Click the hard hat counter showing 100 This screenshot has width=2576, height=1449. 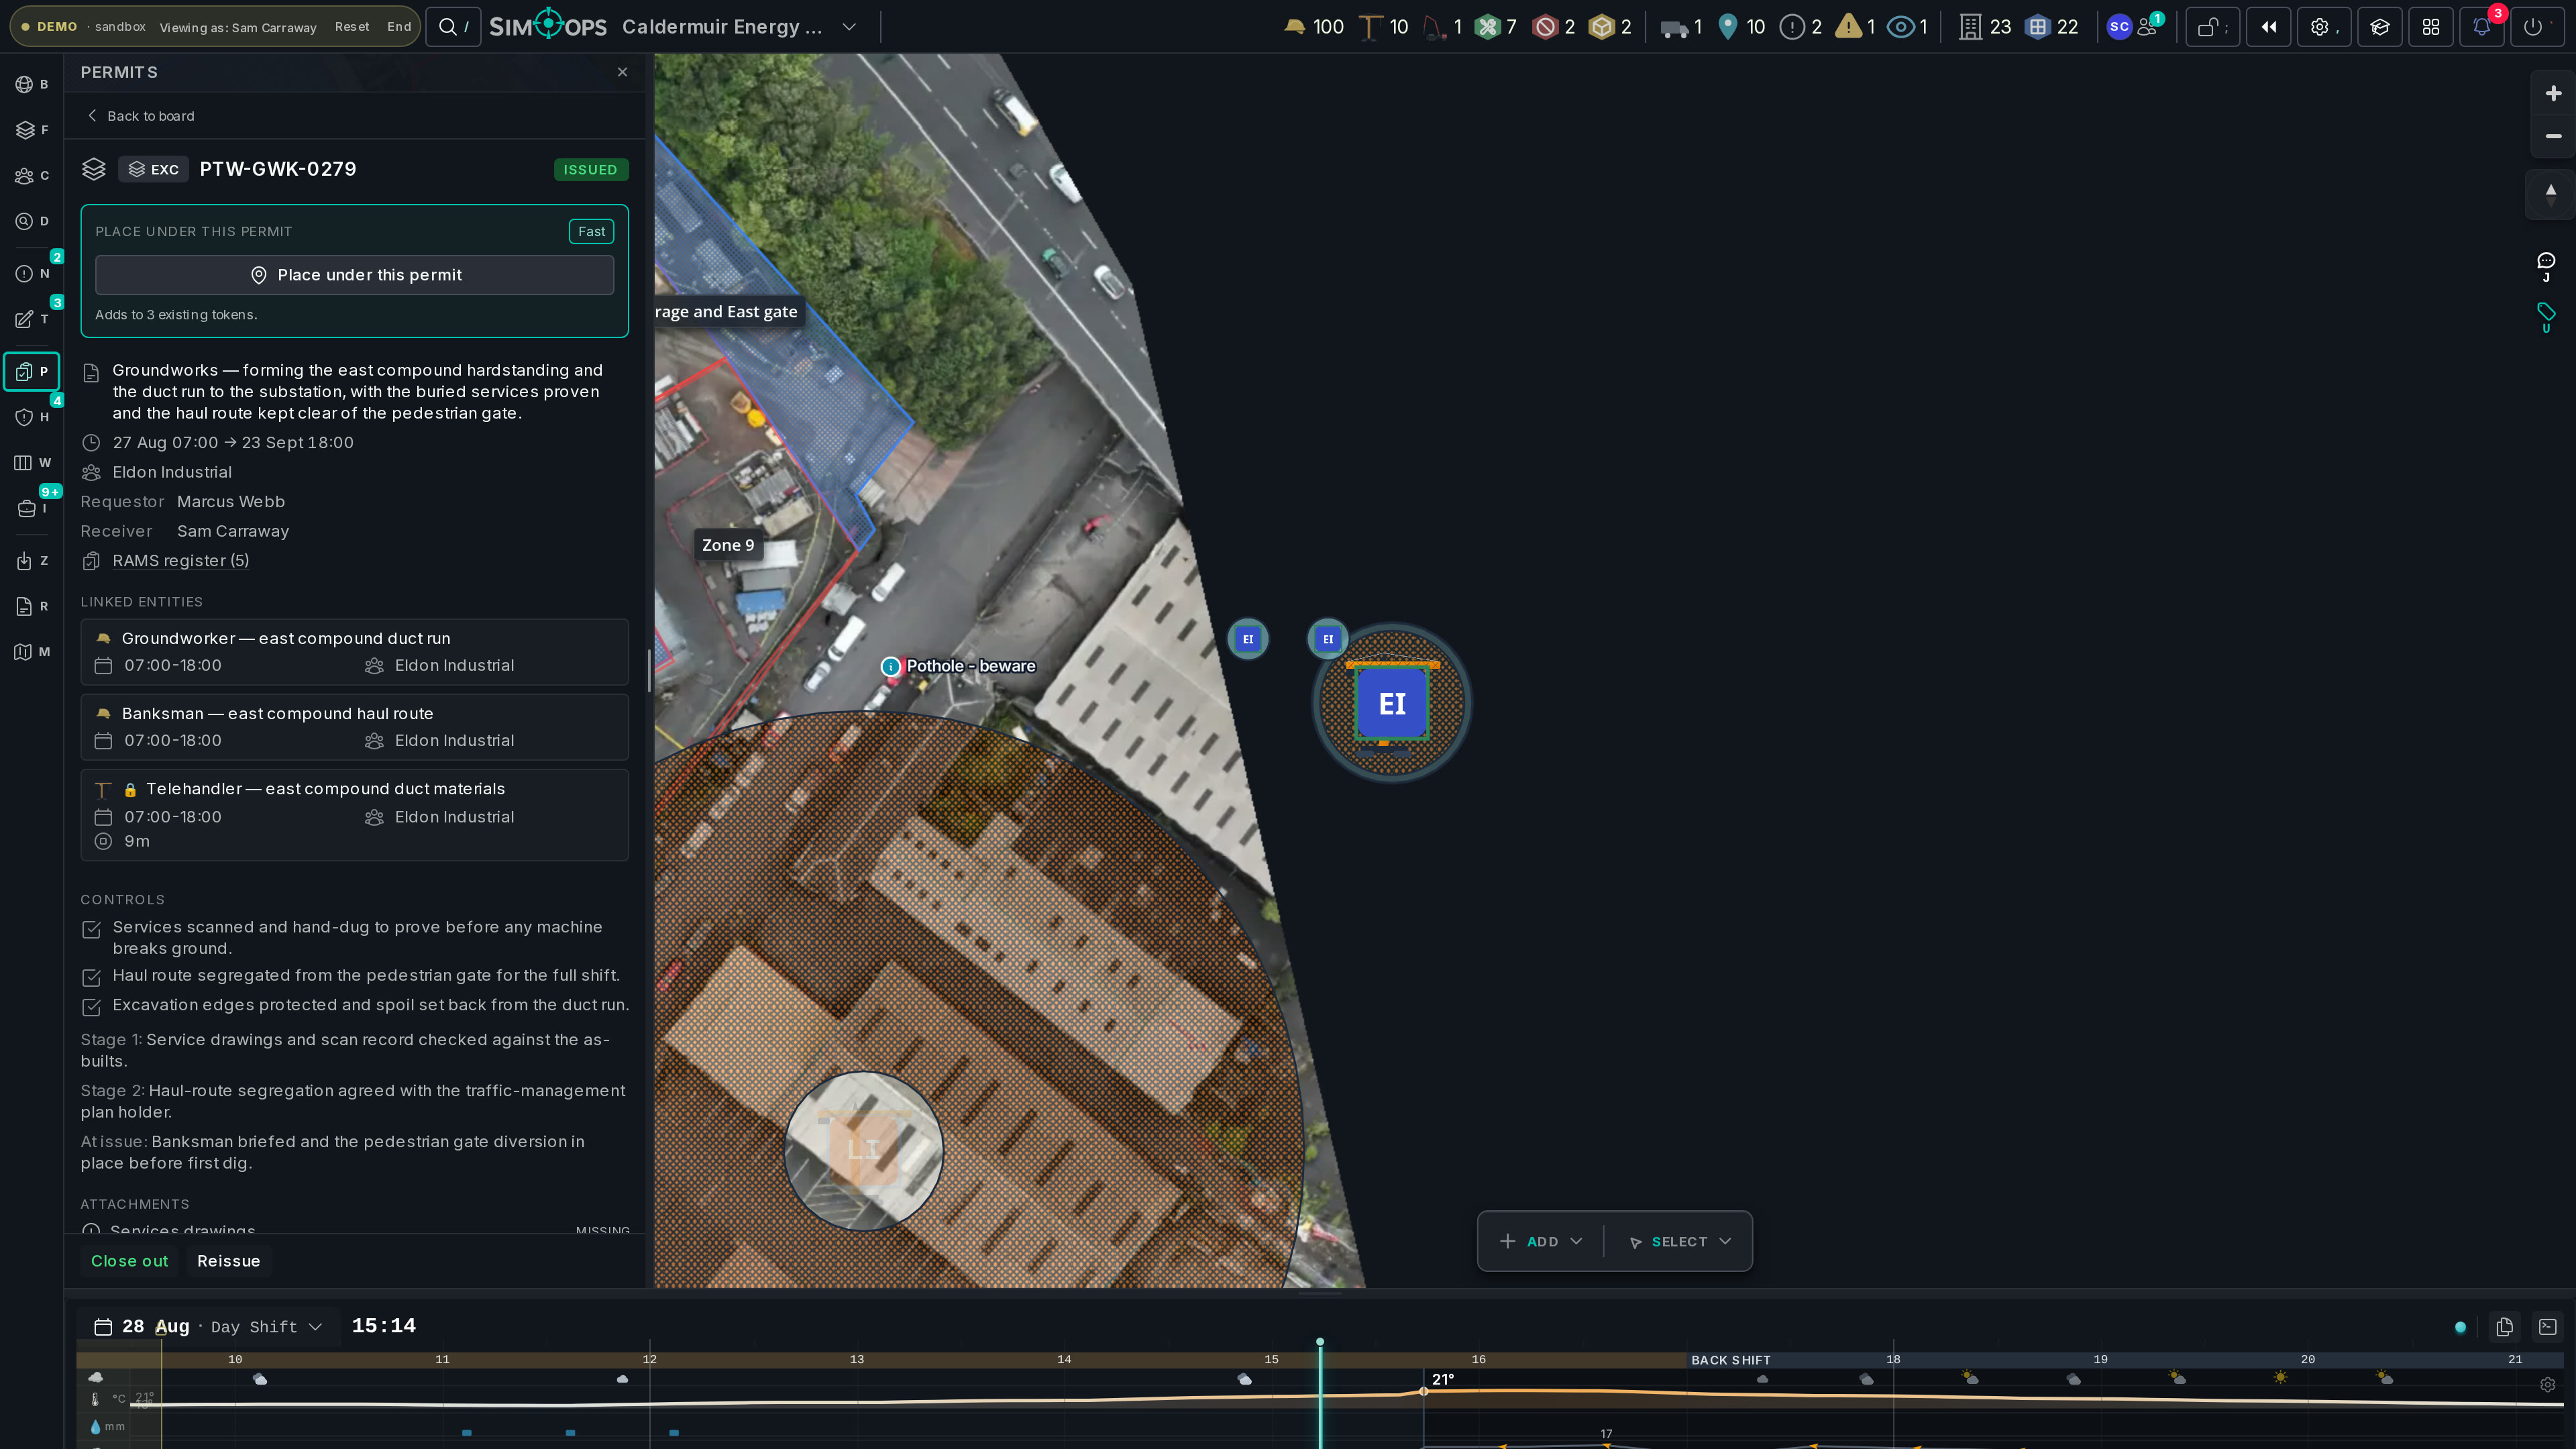point(1313,27)
